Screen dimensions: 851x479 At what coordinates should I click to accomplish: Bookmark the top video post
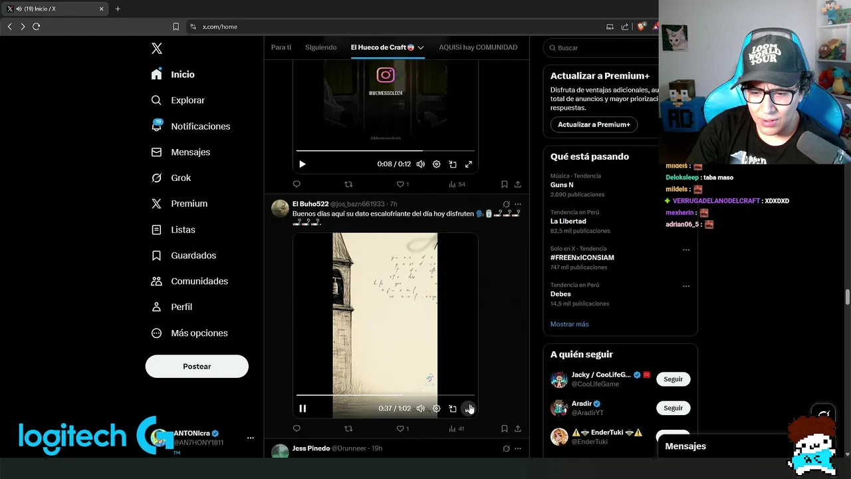click(x=504, y=184)
